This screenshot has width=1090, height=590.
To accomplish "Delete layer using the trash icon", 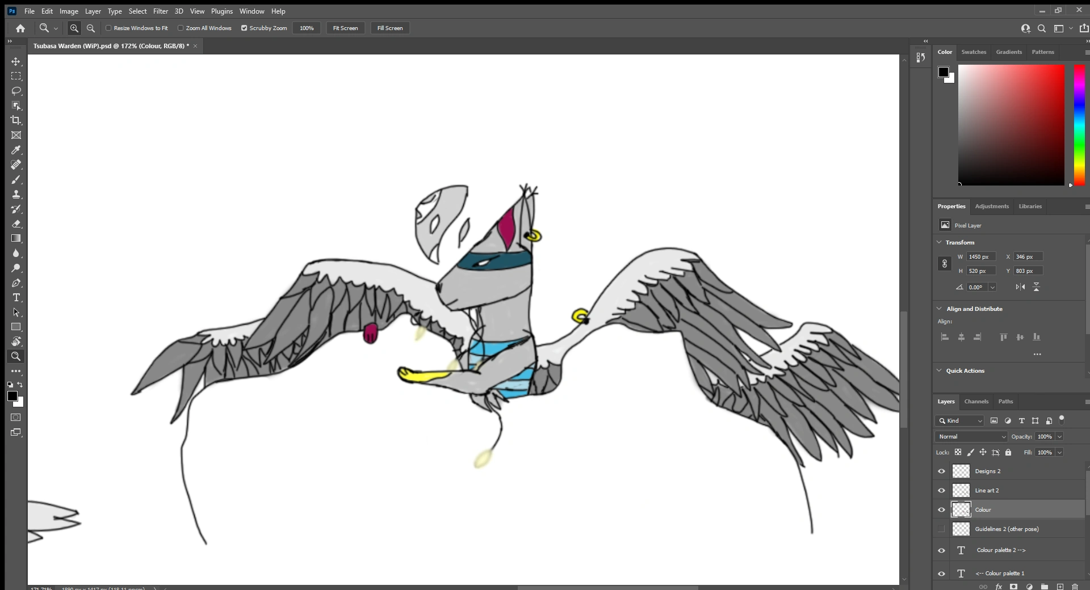I will click(x=1076, y=587).
